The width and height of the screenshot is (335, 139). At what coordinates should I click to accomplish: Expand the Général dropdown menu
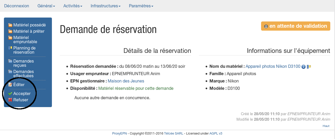click(46, 6)
